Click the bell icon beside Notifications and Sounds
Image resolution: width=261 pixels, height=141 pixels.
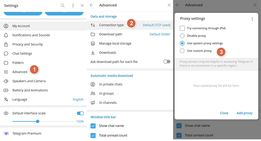[x=6, y=35]
